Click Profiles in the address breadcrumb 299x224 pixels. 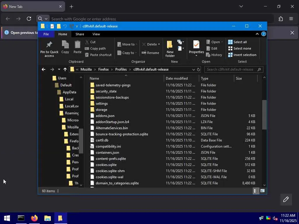point(121,69)
